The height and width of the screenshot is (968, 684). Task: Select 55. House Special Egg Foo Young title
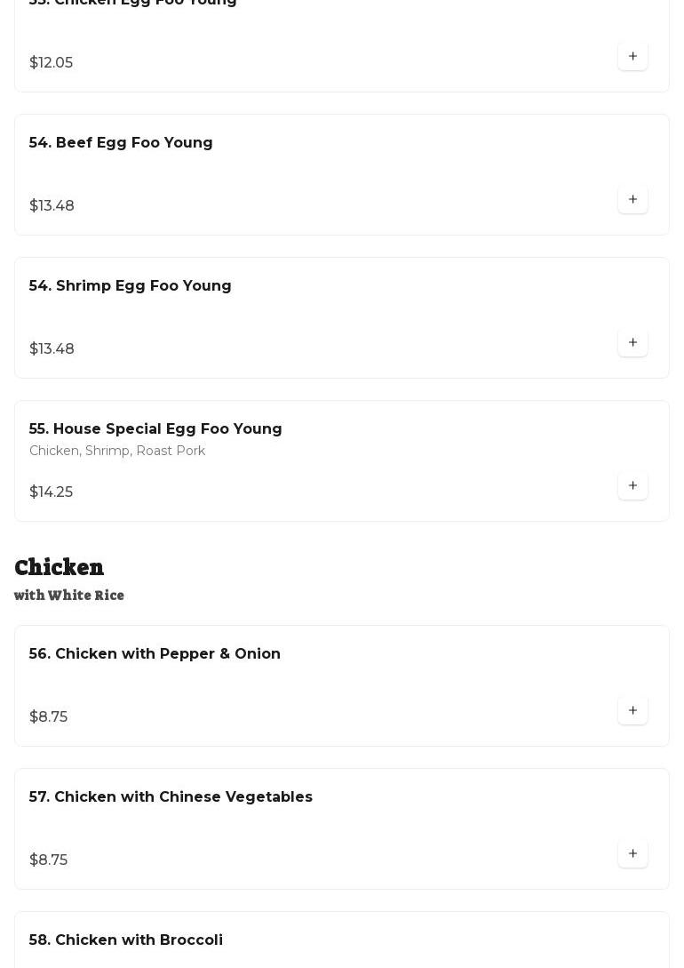155,429
